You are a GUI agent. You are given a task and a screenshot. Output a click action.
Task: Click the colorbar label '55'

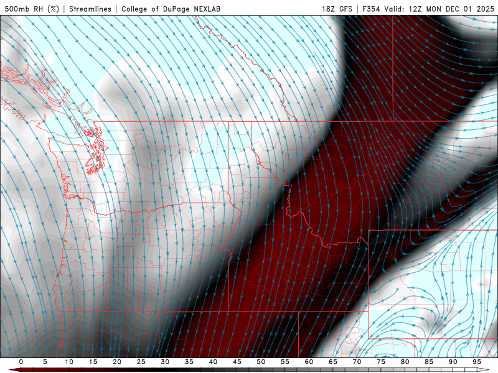click(285, 362)
